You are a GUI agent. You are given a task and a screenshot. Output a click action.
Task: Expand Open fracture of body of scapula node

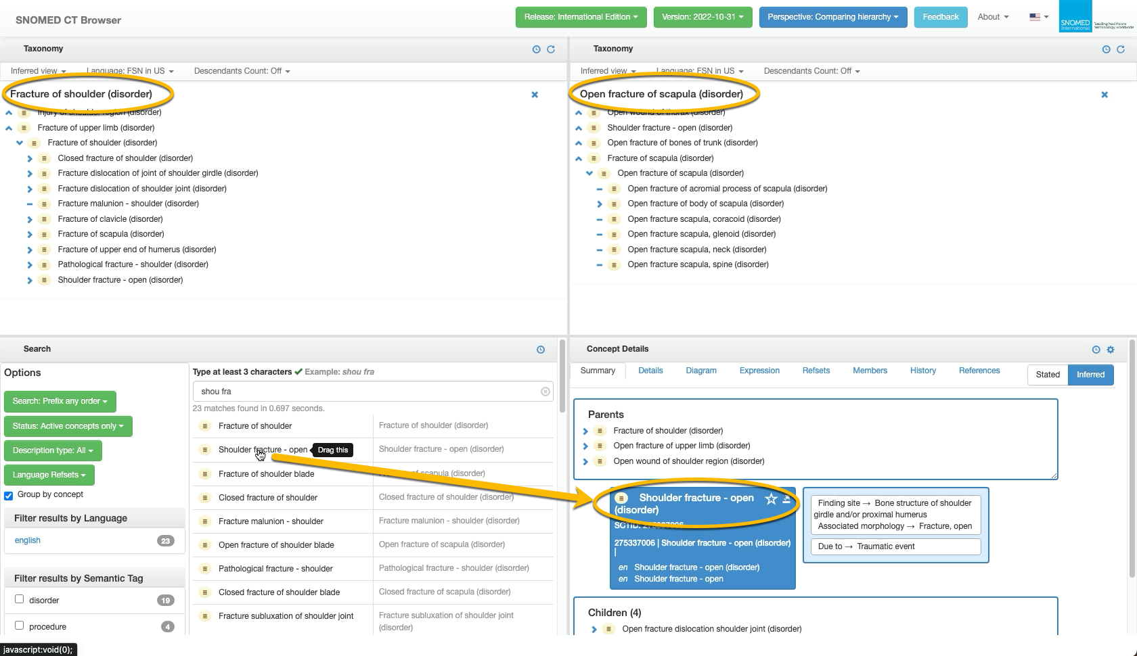click(600, 204)
